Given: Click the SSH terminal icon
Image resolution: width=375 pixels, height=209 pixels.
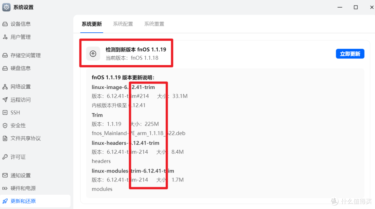Looking at the screenshot, I should click(x=5, y=113).
